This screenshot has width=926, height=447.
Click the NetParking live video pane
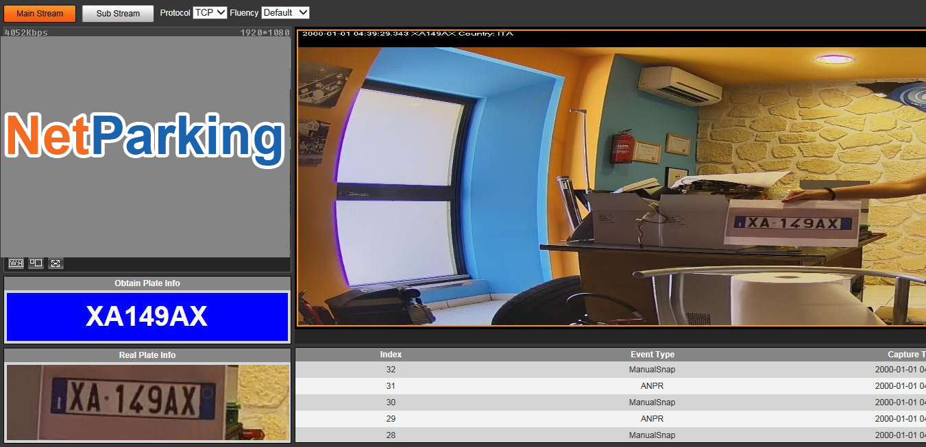click(145, 146)
